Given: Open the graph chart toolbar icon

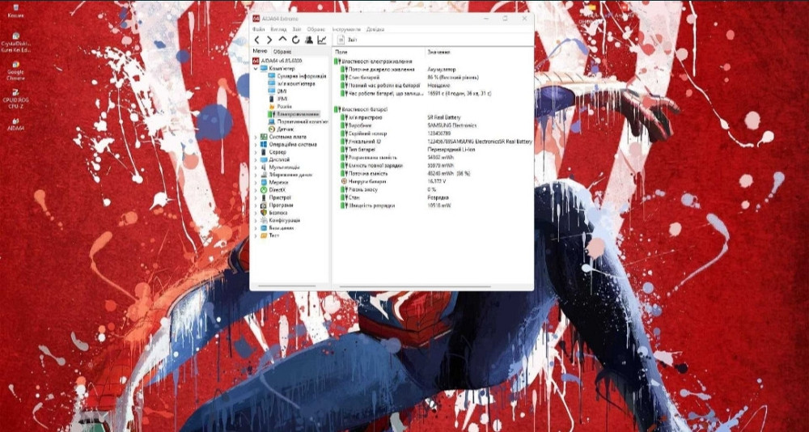Looking at the screenshot, I should tap(322, 39).
